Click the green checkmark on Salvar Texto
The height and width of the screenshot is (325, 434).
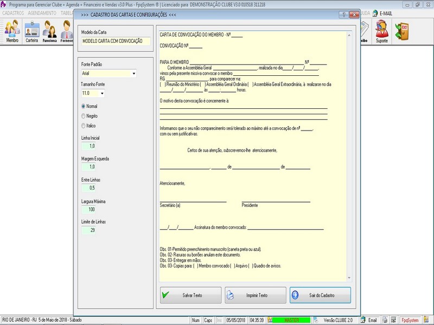coord(165,295)
